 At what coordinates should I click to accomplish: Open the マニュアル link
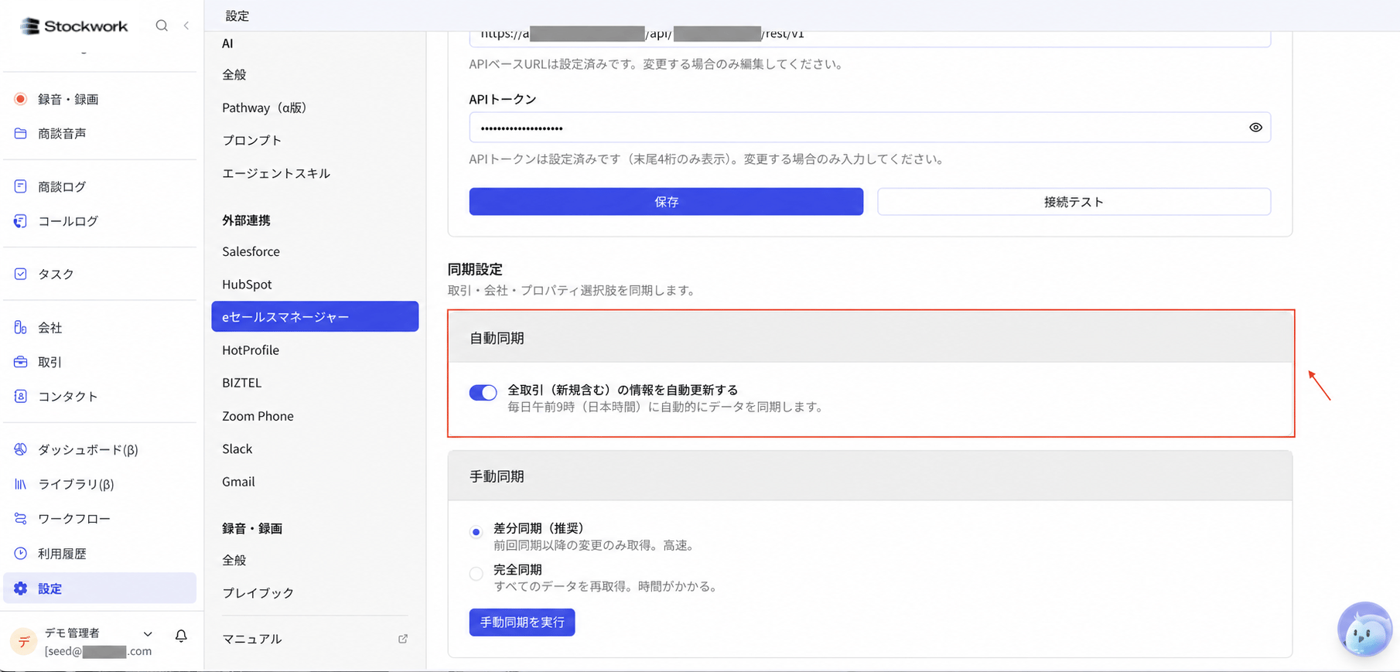[x=252, y=639]
